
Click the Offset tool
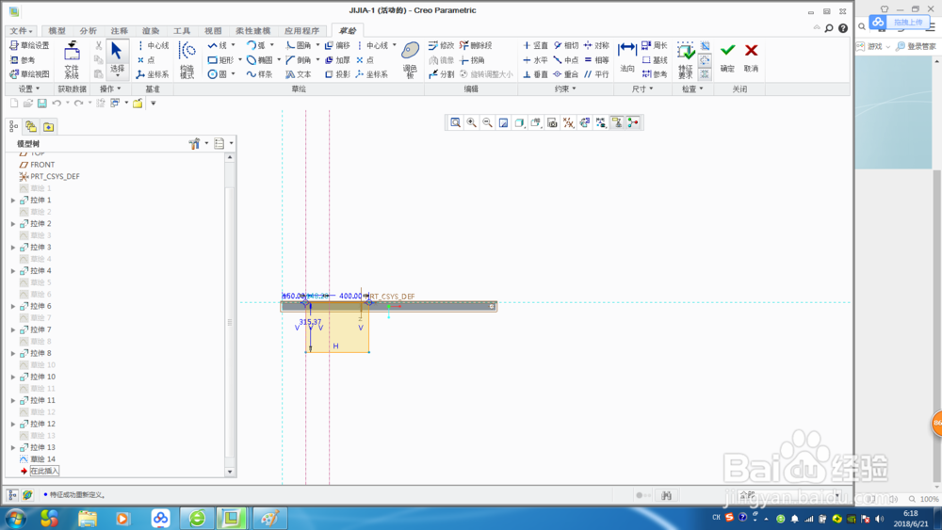point(337,45)
